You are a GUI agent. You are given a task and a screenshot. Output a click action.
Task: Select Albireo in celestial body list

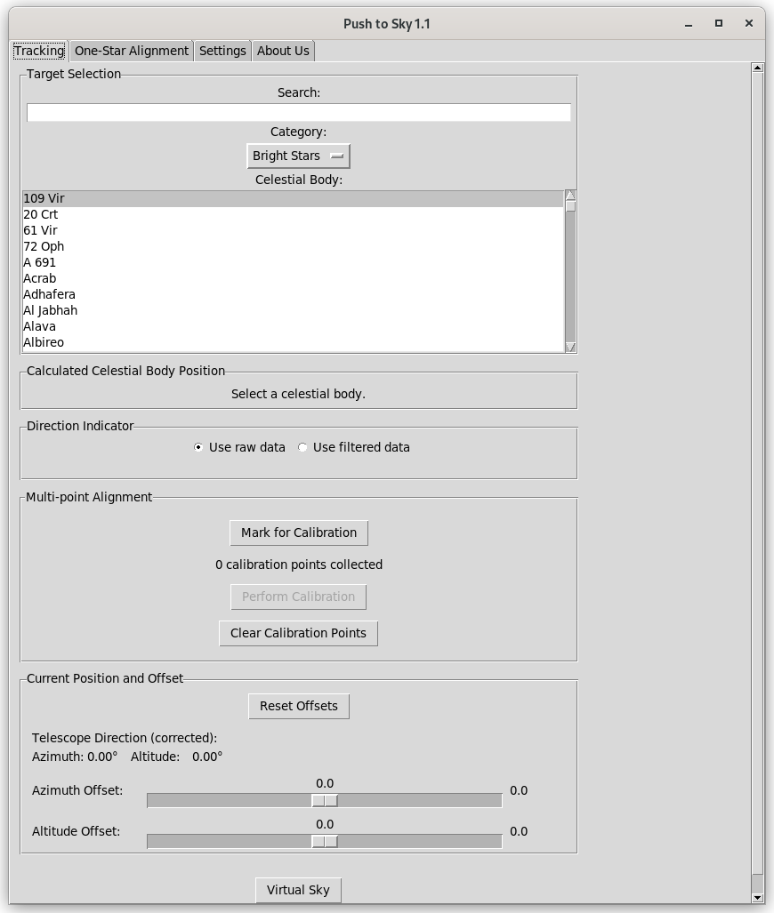[x=294, y=342]
